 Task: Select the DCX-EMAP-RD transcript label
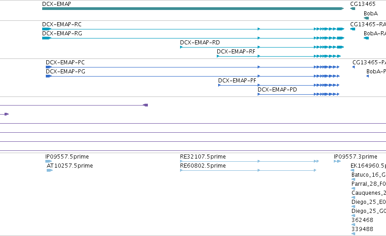(x=200, y=43)
